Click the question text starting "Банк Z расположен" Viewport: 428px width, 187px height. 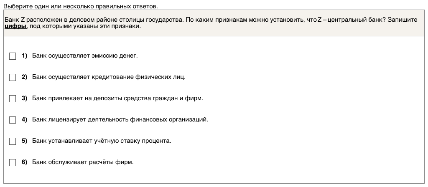(167, 20)
